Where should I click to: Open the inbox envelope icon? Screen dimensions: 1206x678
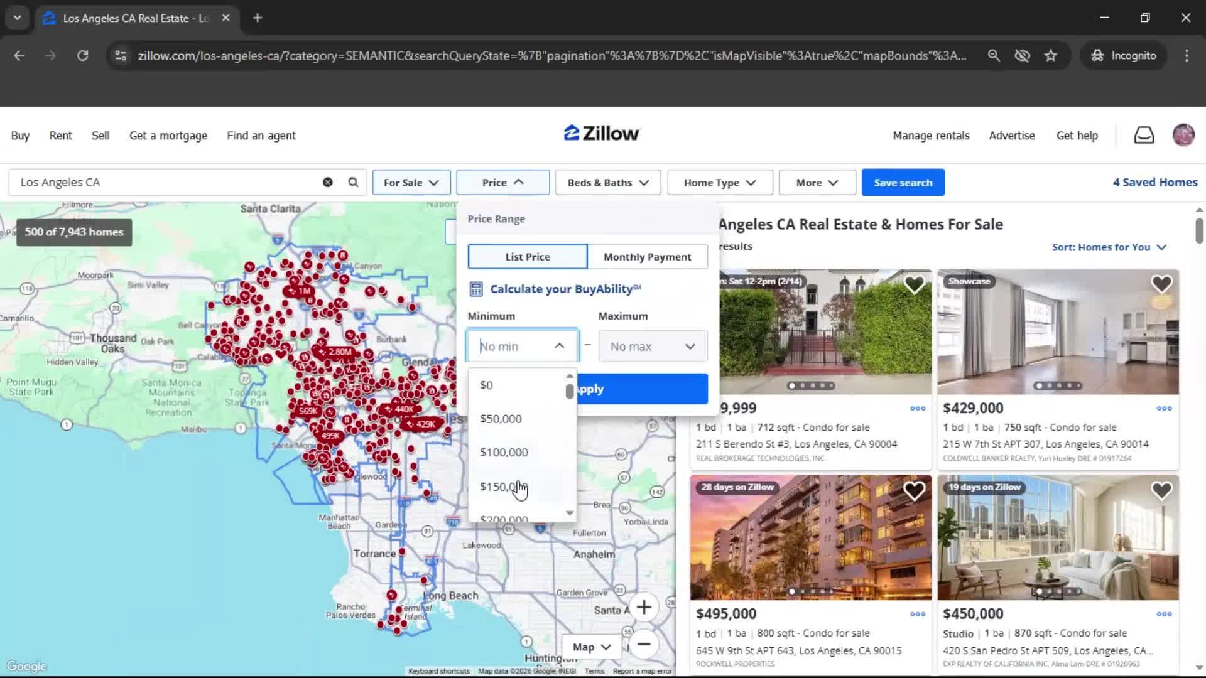(x=1144, y=135)
